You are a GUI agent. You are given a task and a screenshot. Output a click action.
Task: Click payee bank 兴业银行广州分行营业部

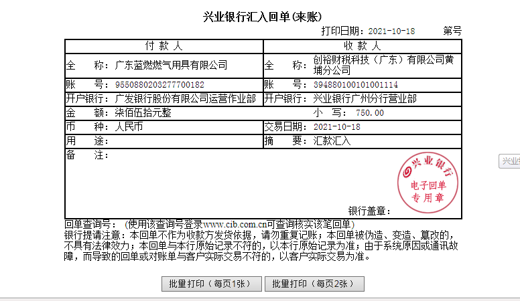point(365,99)
